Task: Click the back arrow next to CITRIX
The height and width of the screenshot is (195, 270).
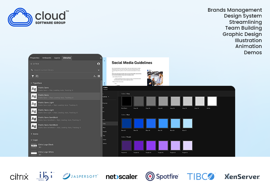Action: (x=31, y=64)
